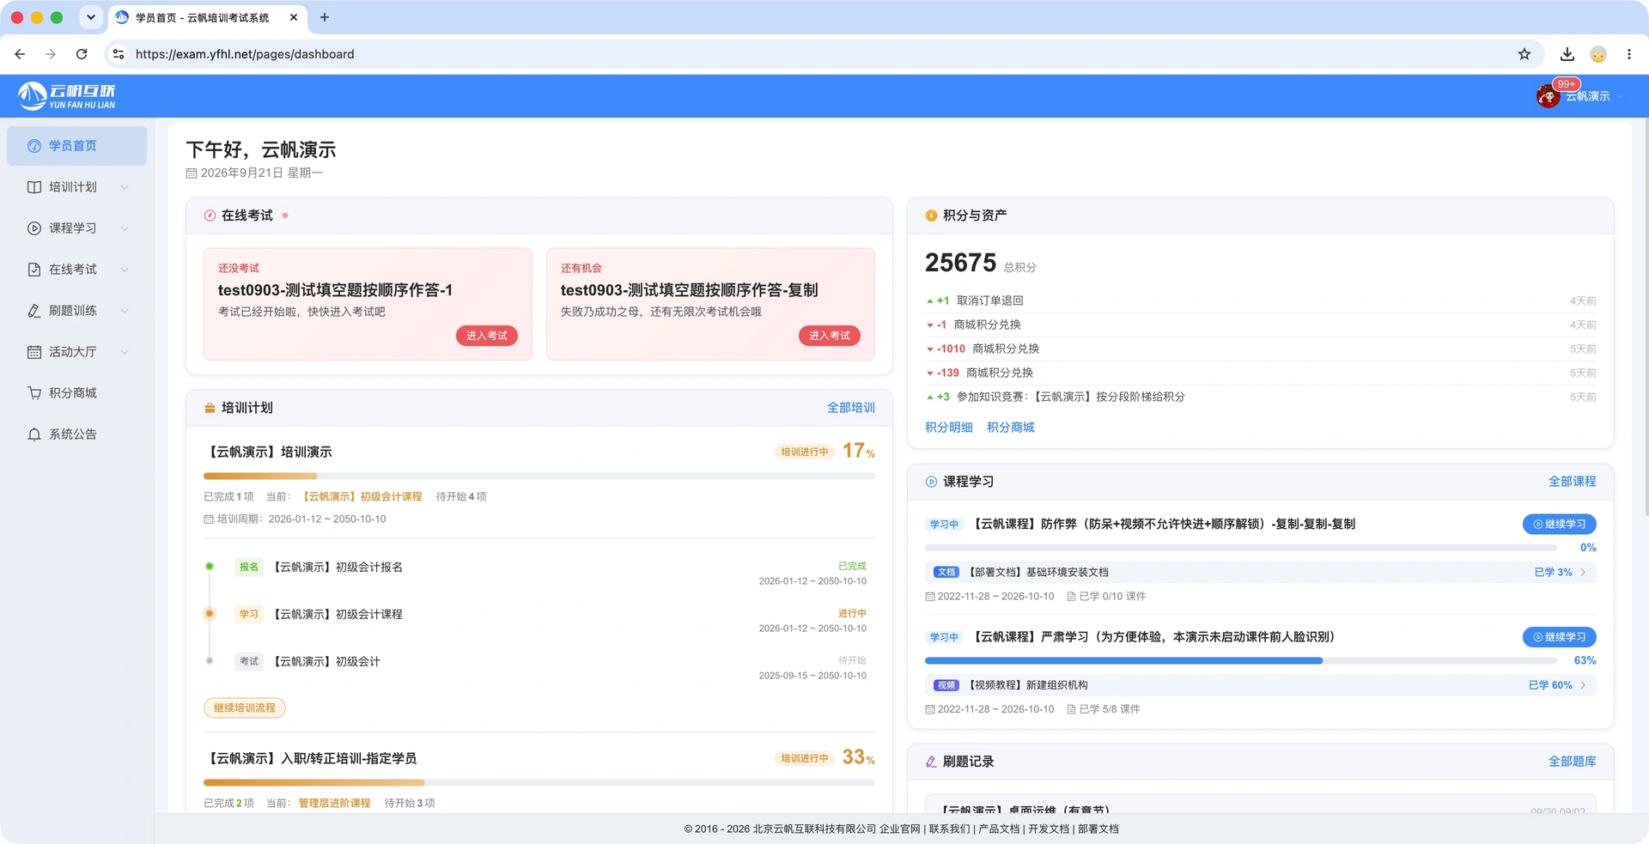Viewport: 1649px width, 844px height.
Task: Select the 系统公告 sidebar menu item
Action: coord(76,434)
